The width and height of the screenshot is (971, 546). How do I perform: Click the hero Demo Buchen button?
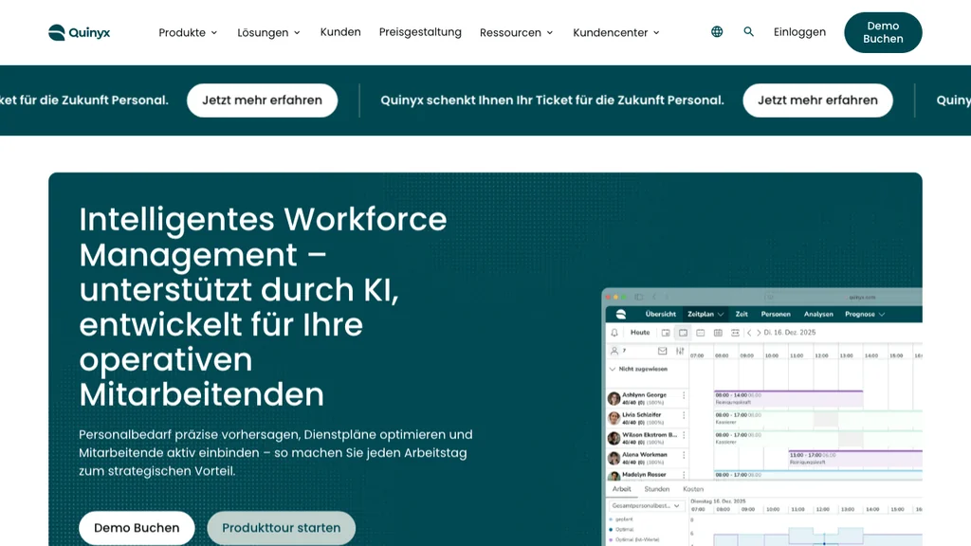137,528
